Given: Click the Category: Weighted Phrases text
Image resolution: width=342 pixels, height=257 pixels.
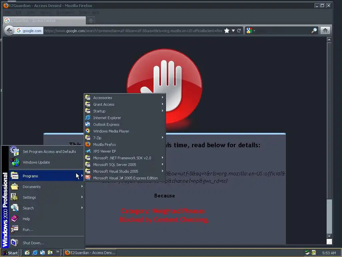Looking at the screenshot, I should [x=163, y=211].
